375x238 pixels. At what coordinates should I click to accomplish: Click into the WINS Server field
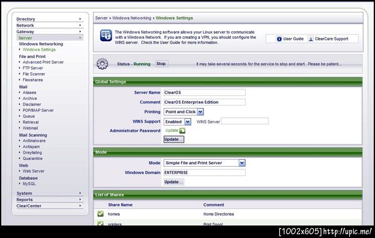[x=244, y=121]
